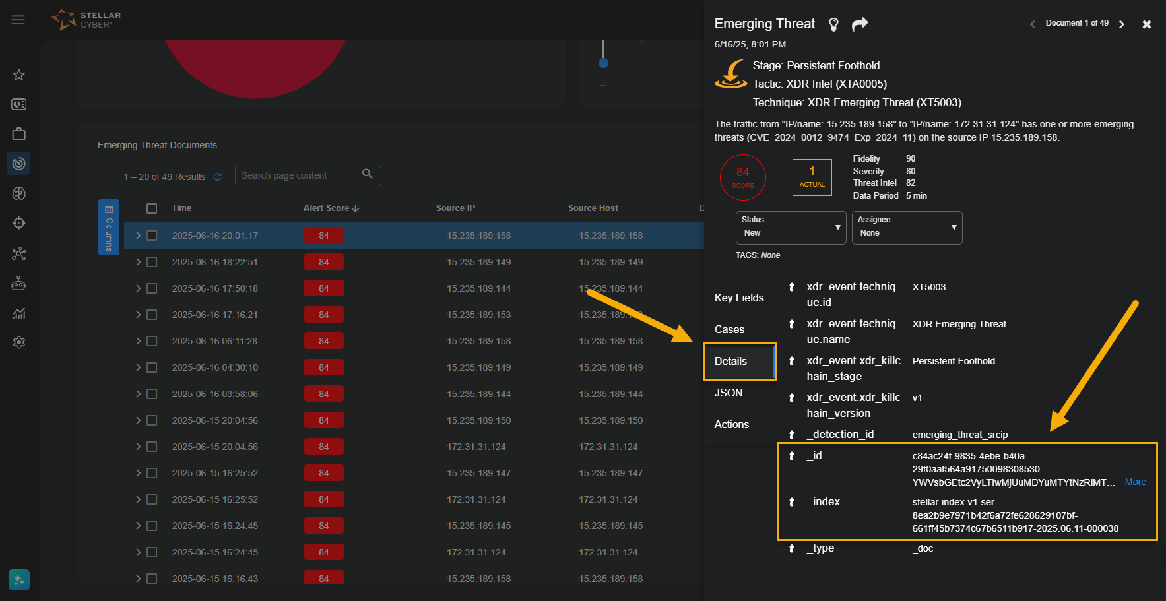
Task: Select the Favorites star icon in the sidebar
Action: click(18, 75)
